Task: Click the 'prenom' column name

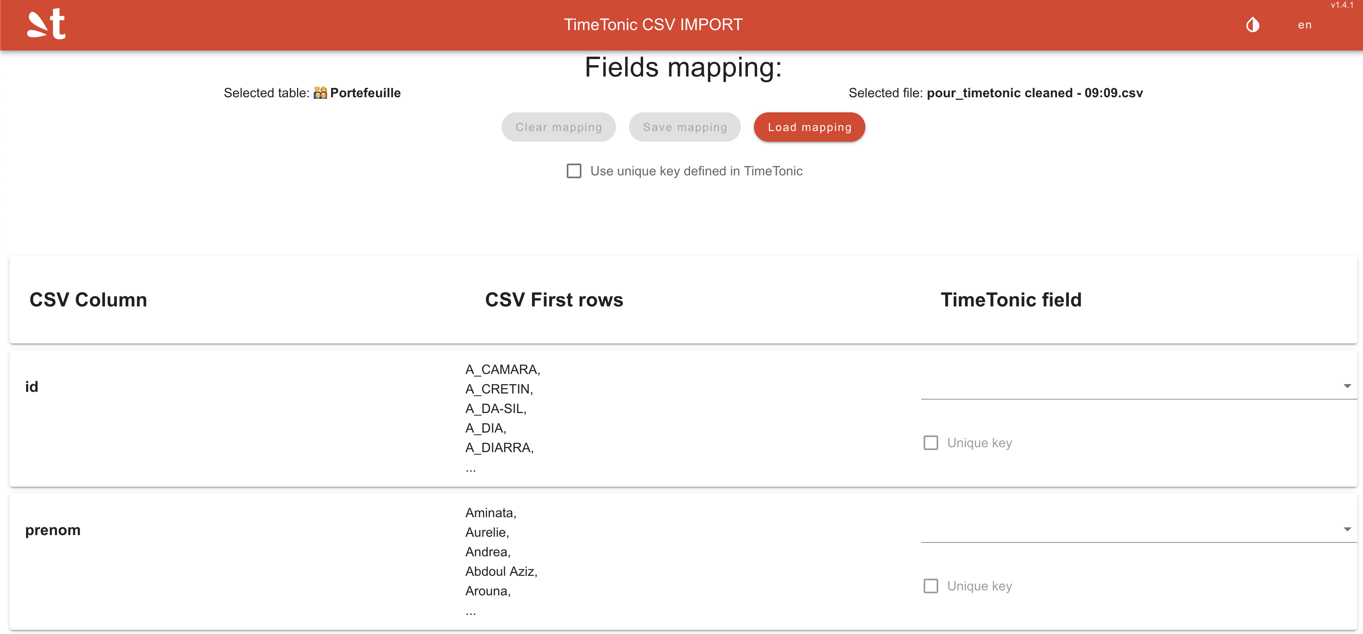Action: click(52, 530)
